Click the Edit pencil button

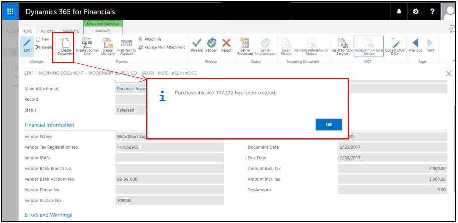pyautogui.click(x=27, y=46)
